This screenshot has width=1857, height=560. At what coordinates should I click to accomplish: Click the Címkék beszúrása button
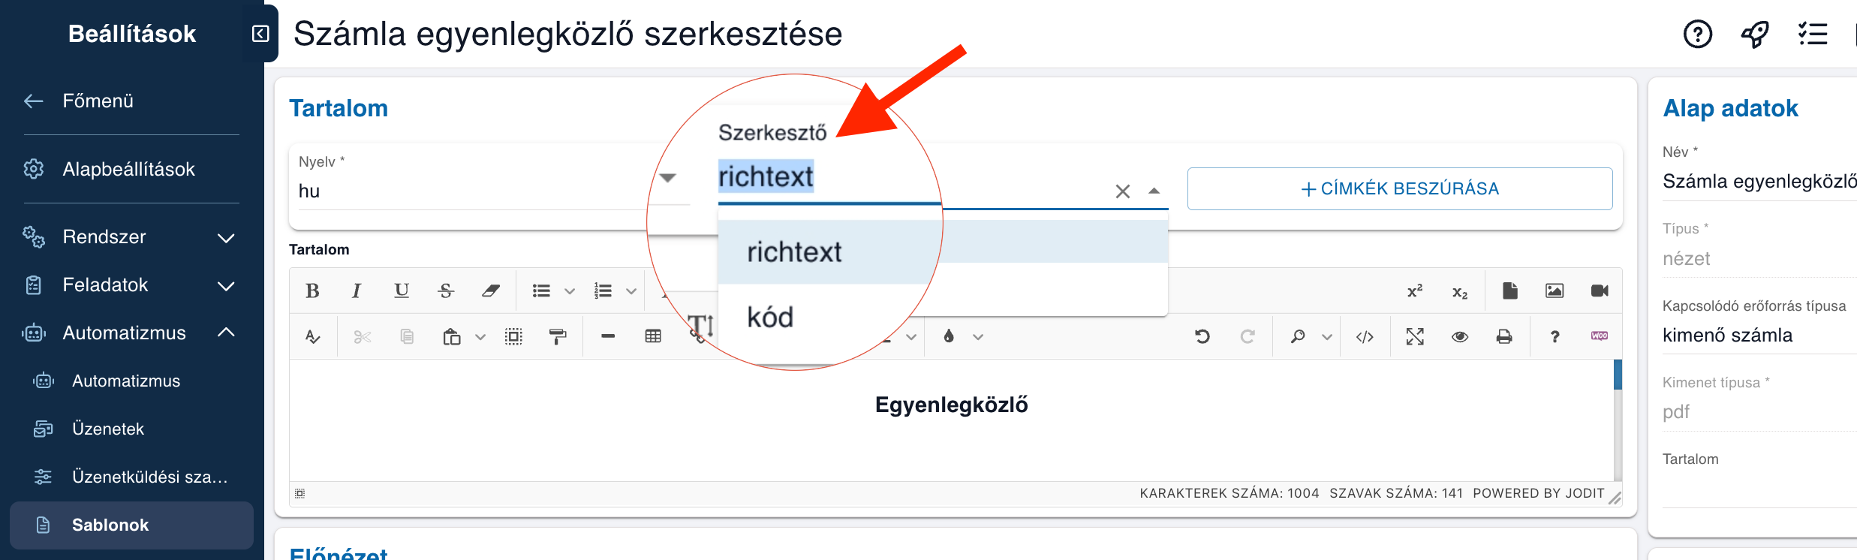click(1400, 188)
